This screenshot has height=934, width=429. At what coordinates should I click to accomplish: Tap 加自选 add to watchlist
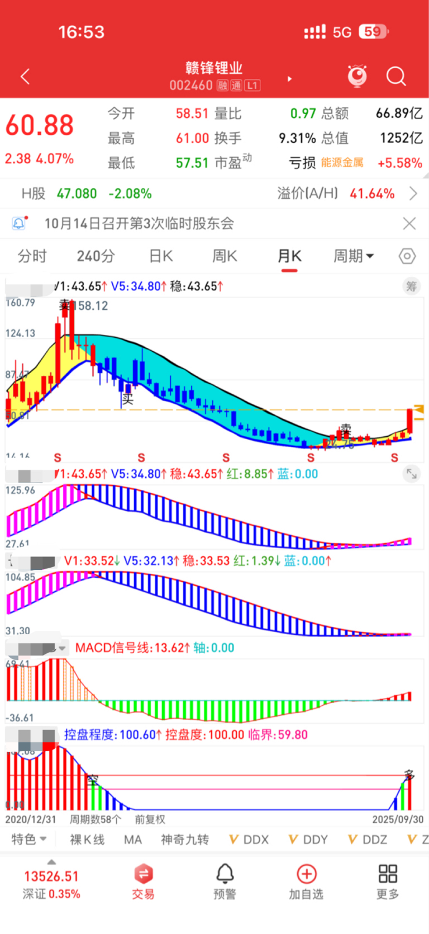306,882
